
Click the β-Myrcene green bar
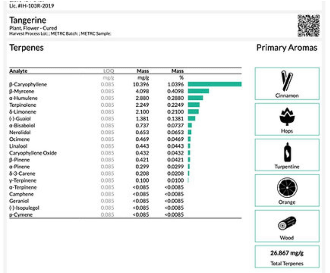[x=198, y=91]
